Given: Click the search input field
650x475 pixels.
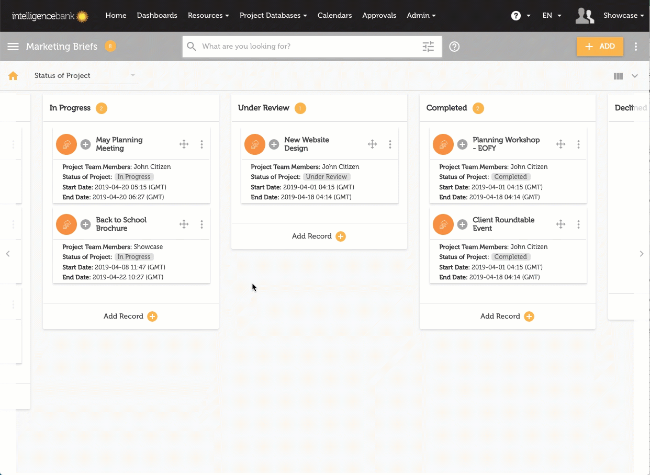Looking at the screenshot, I should click(309, 47).
